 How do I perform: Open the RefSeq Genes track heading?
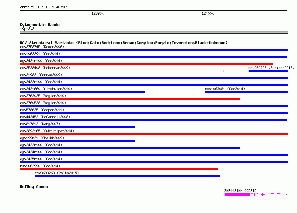tap(34, 187)
